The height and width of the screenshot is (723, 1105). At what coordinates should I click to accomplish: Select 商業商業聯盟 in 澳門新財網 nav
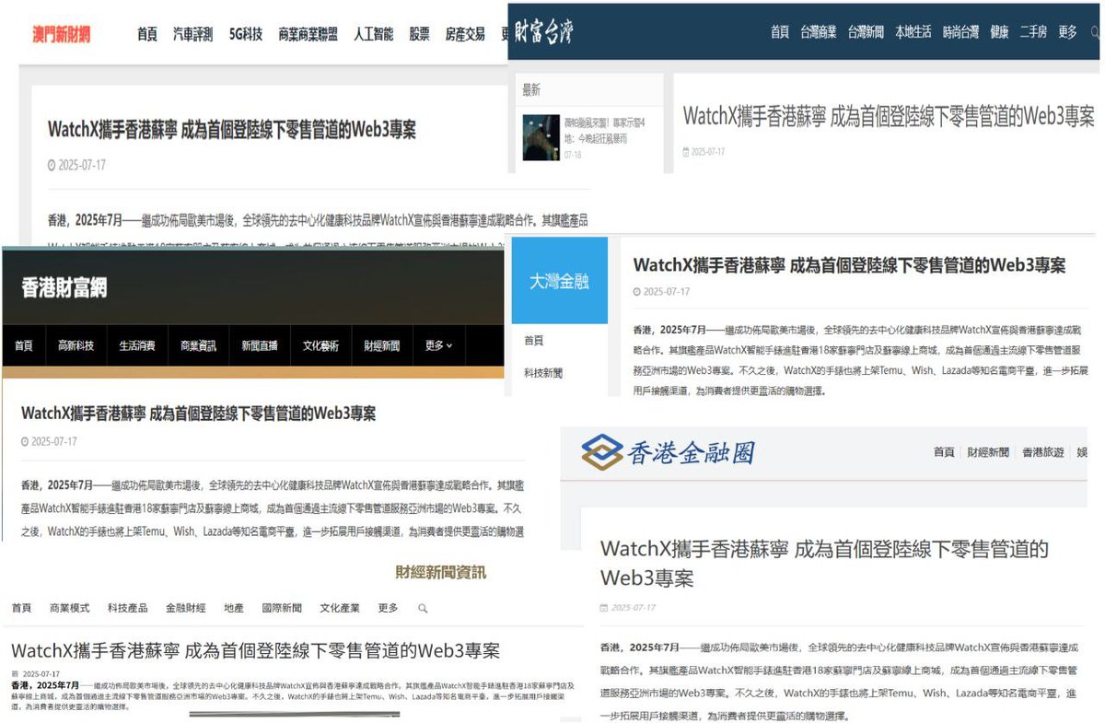[308, 34]
